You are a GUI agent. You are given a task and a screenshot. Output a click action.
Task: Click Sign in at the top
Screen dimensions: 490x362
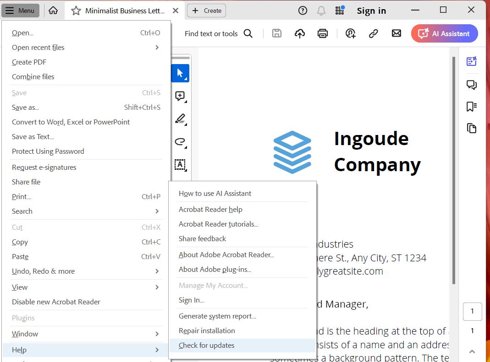click(x=371, y=10)
